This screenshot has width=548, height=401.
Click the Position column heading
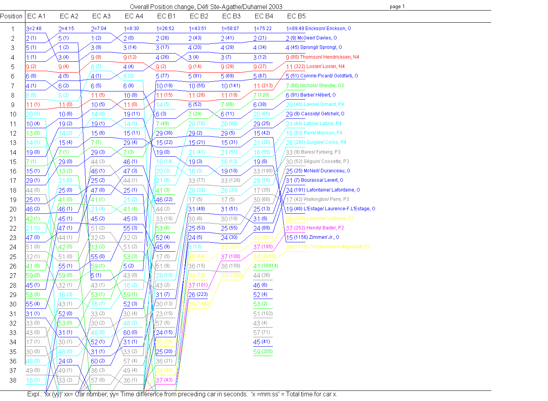pos(11,16)
